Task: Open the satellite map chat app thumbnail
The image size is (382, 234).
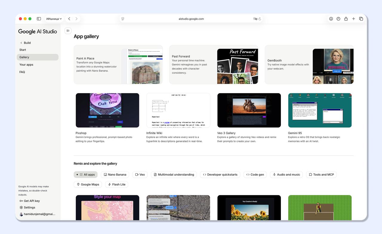Action: coord(178,208)
